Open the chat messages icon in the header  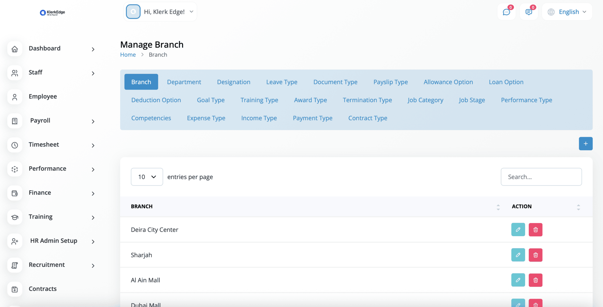click(x=506, y=12)
